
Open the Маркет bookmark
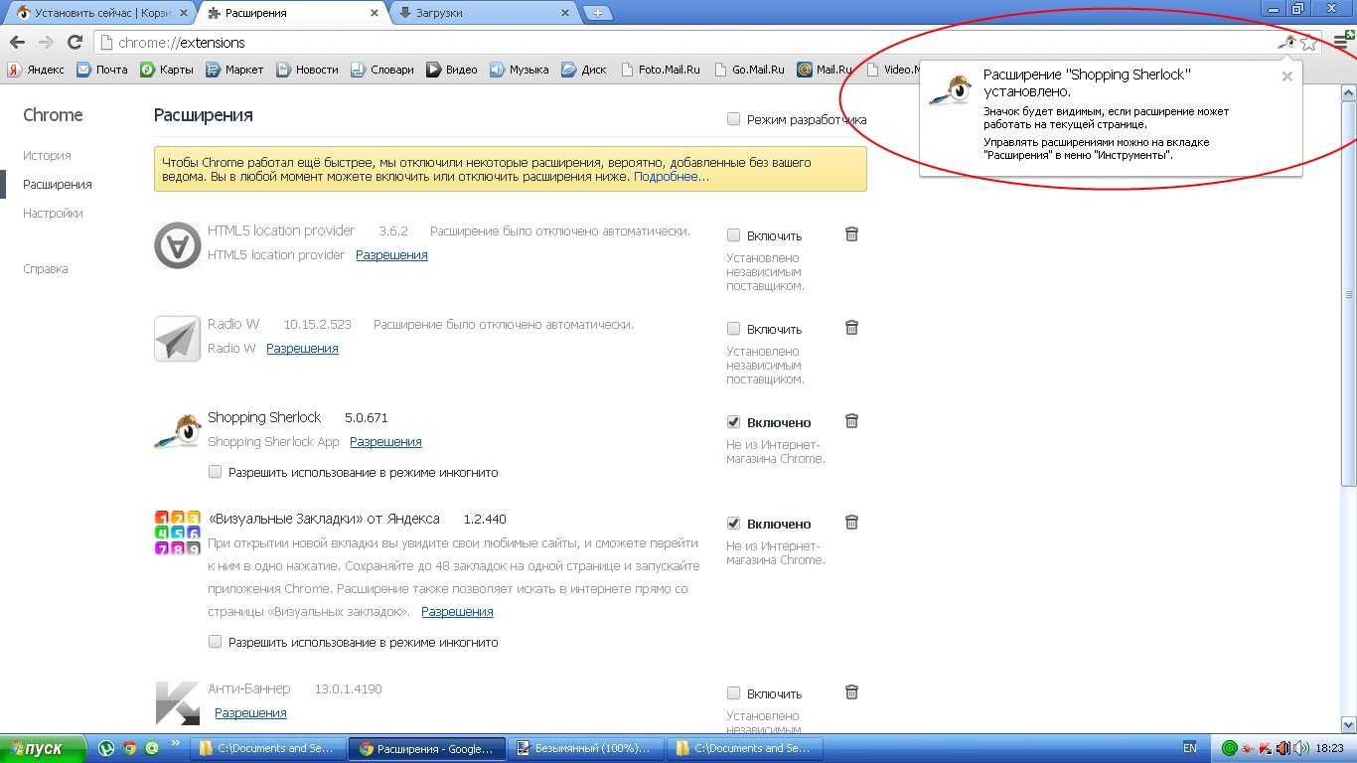coord(234,70)
